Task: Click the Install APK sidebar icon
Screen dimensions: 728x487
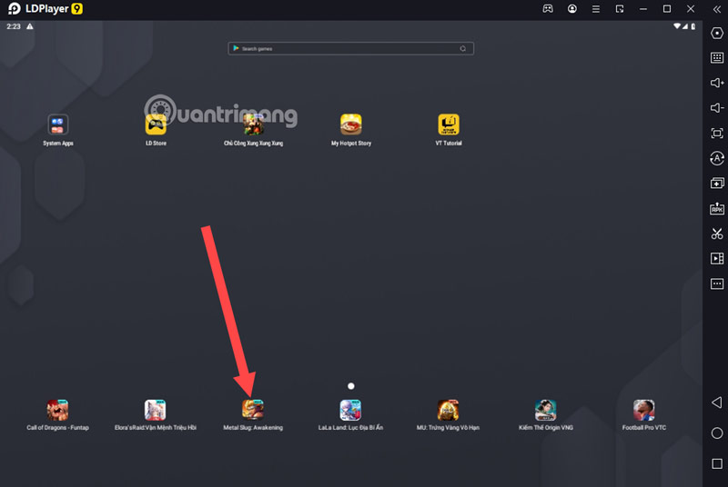Action: click(717, 209)
